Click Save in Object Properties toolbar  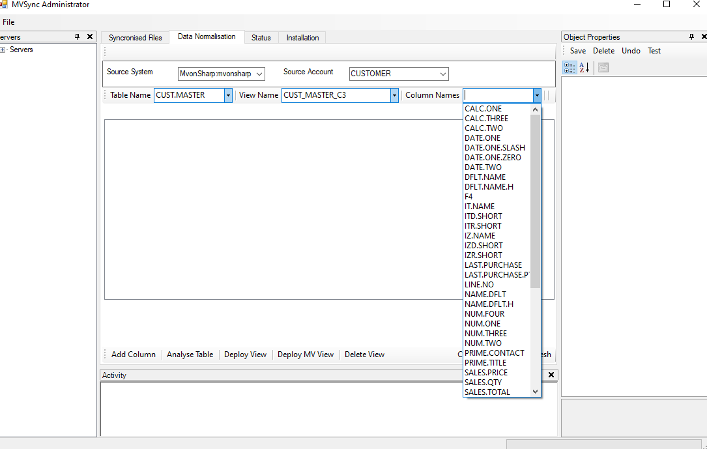pyautogui.click(x=577, y=51)
